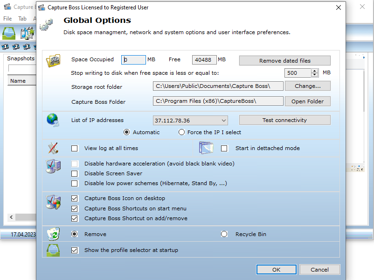Open File menu in main window

pyautogui.click(x=7, y=19)
